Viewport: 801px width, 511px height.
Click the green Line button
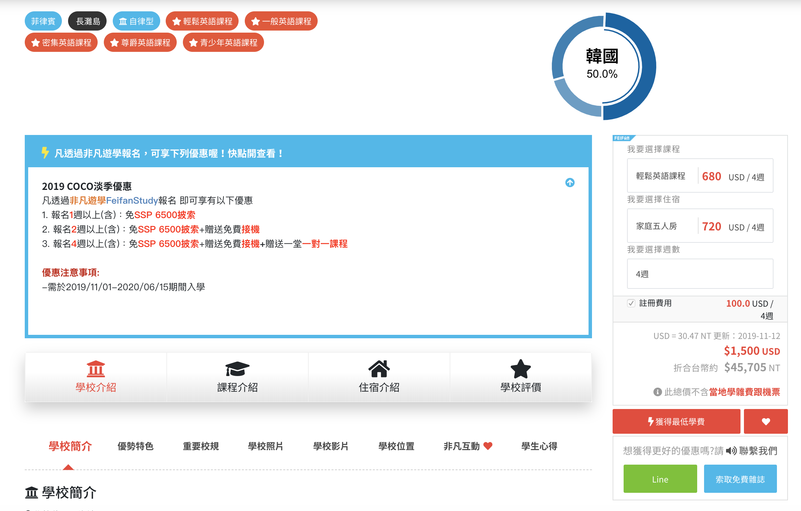point(660,479)
